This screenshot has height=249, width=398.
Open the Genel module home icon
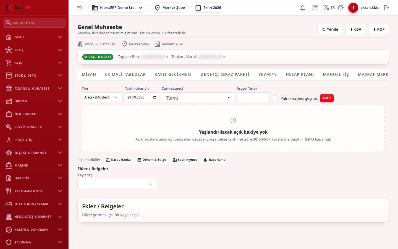point(9,37)
